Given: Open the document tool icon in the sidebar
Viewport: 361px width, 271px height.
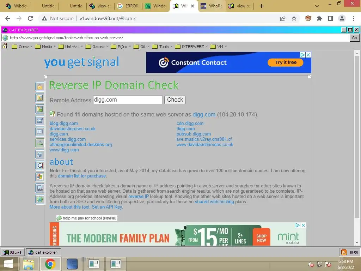Looking at the screenshot, I should point(40,188).
